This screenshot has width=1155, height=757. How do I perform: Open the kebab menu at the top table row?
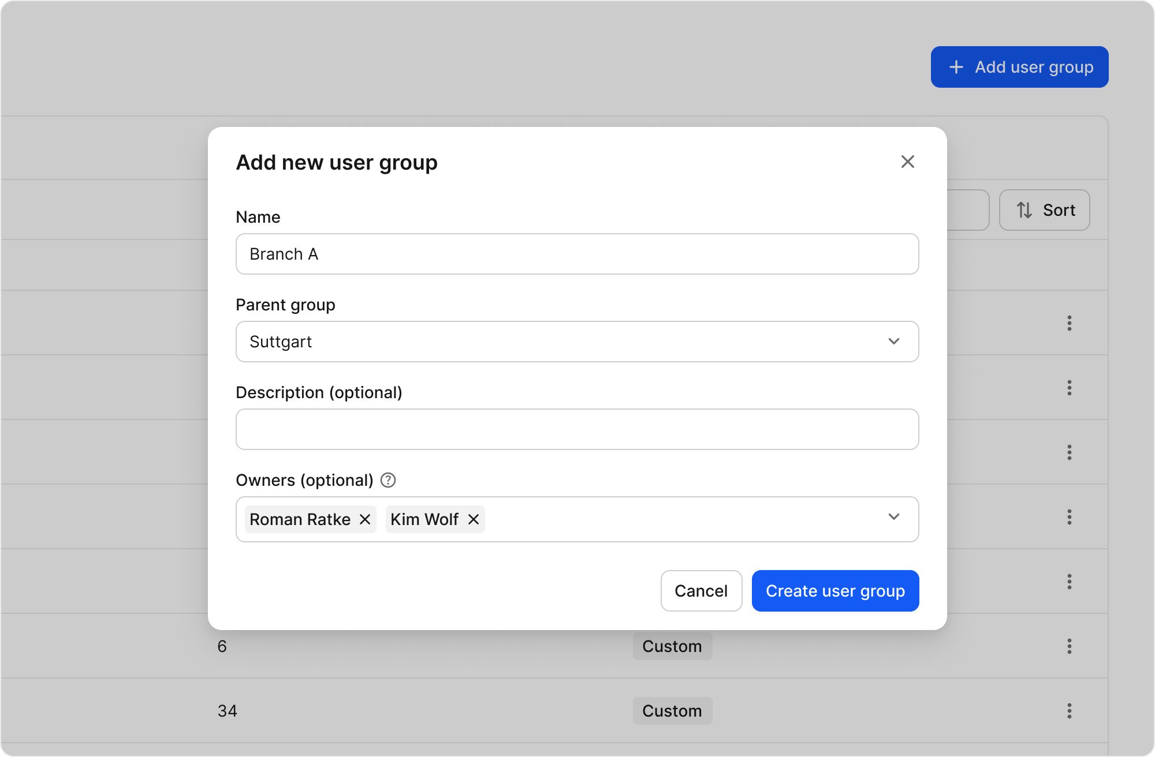[x=1069, y=323]
